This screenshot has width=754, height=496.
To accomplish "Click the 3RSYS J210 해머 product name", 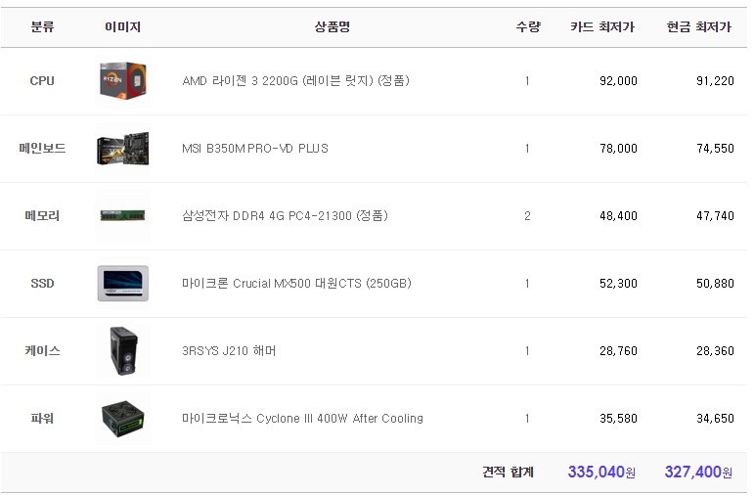I will click(229, 350).
